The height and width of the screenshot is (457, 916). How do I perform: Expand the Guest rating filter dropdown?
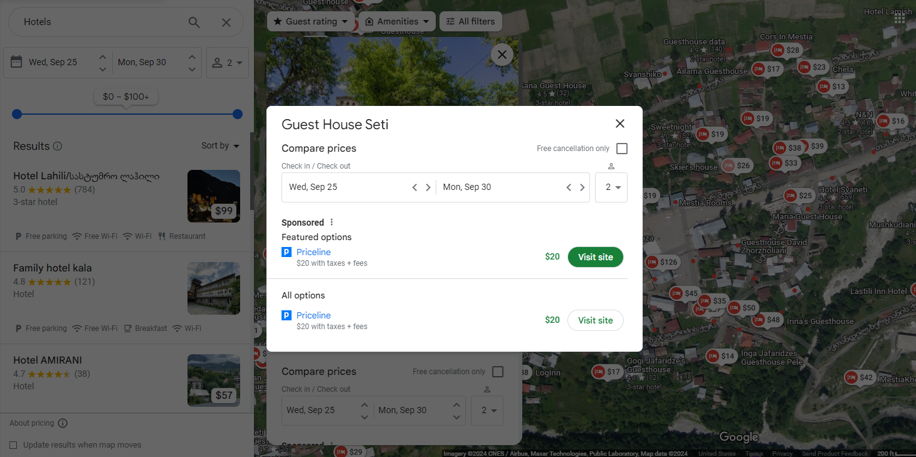[310, 21]
